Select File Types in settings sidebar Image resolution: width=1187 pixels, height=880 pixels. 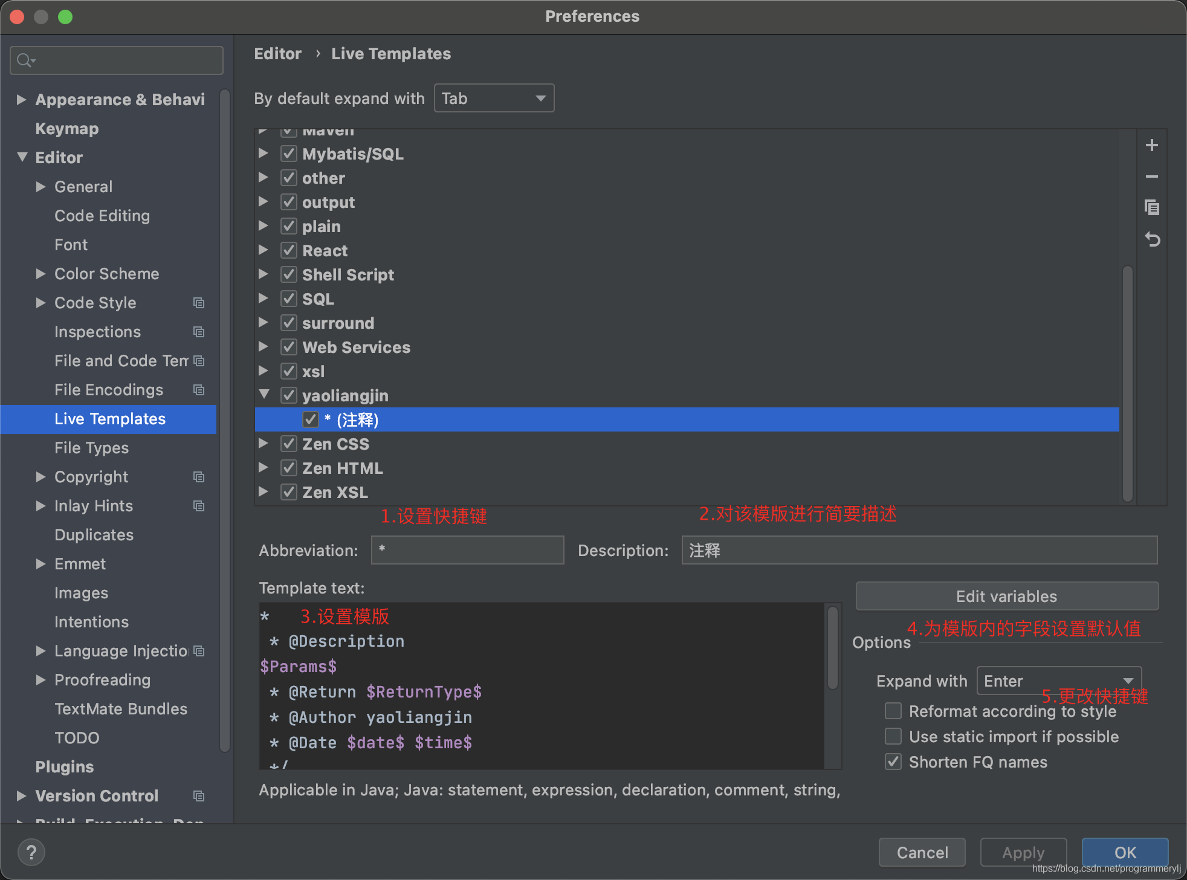coord(91,448)
